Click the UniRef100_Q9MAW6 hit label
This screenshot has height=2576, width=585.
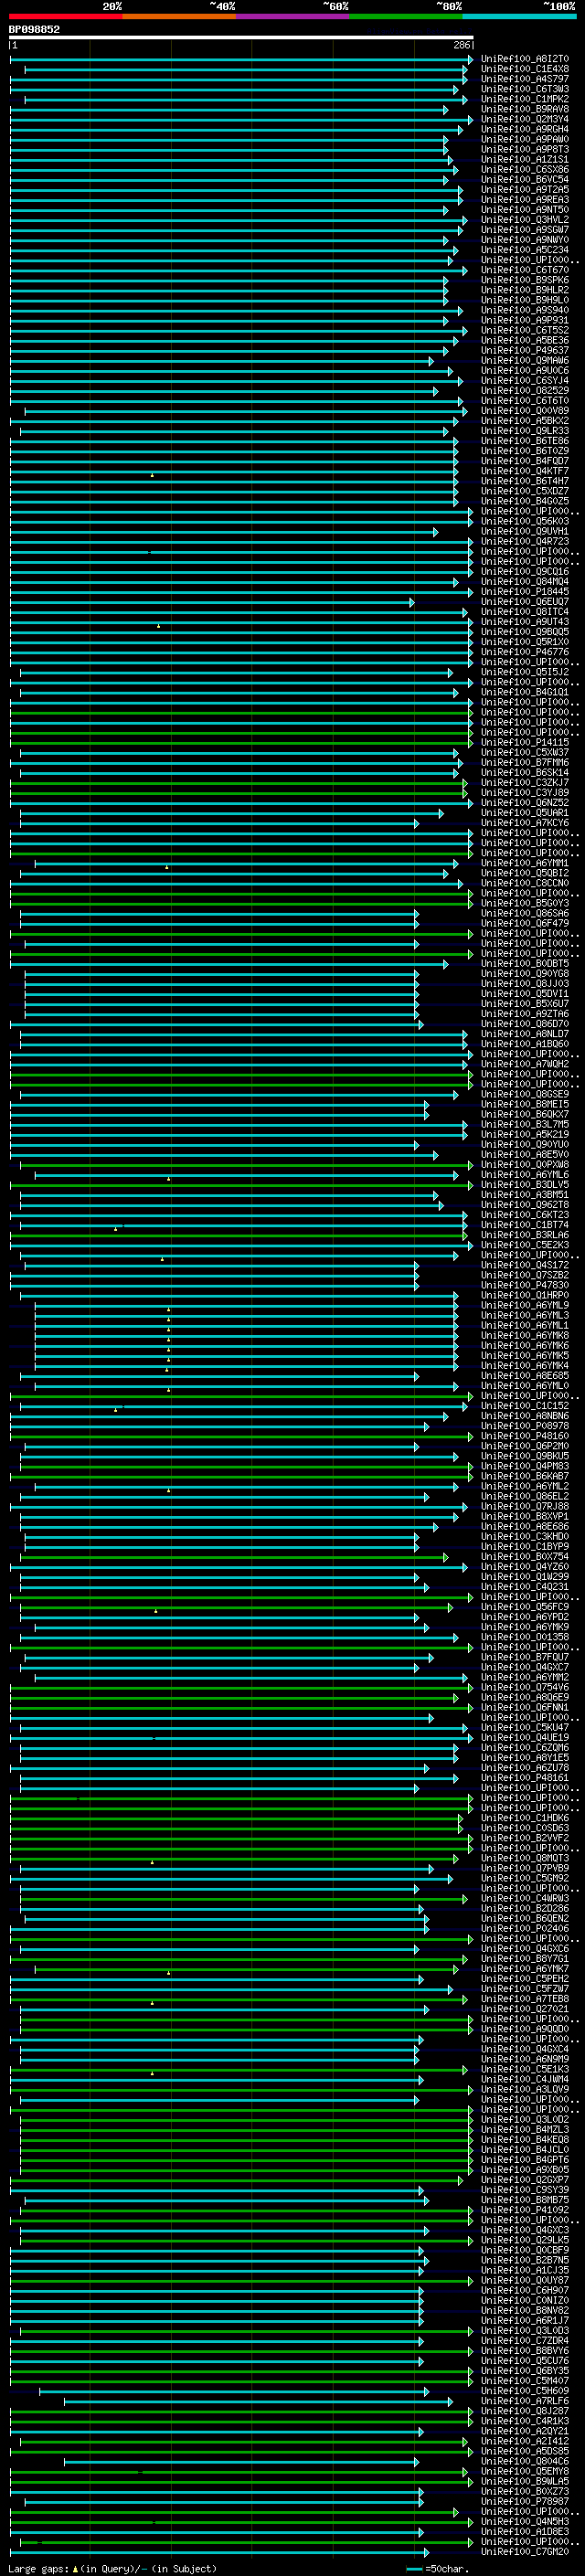(525, 361)
